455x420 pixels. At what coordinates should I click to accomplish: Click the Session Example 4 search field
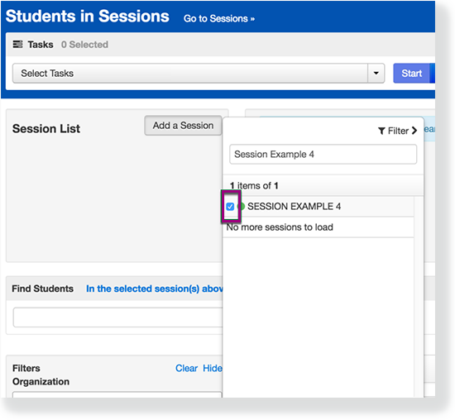(x=323, y=154)
